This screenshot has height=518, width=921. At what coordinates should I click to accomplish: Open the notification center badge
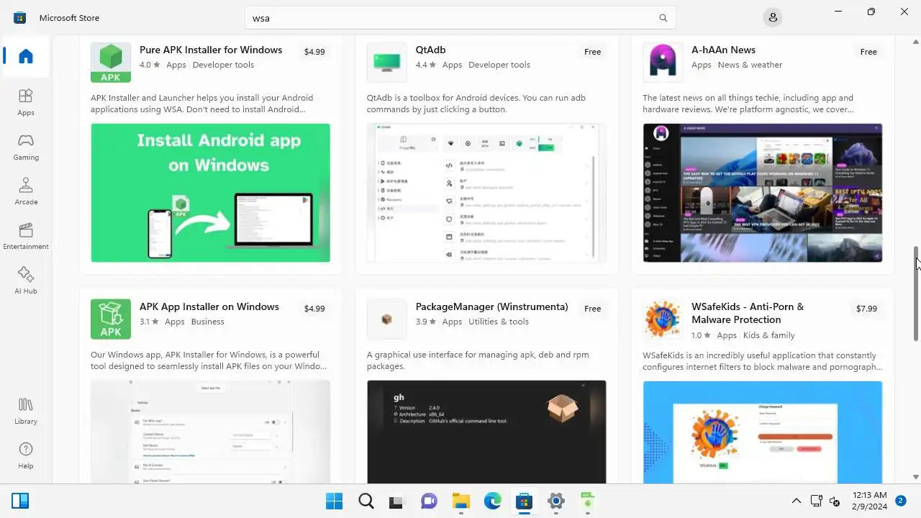[901, 500]
